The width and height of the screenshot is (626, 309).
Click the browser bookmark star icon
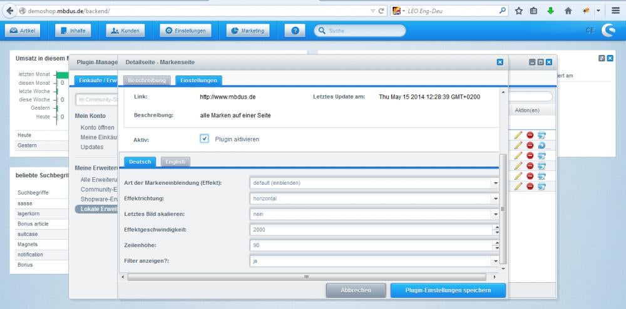tap(519, 11)
